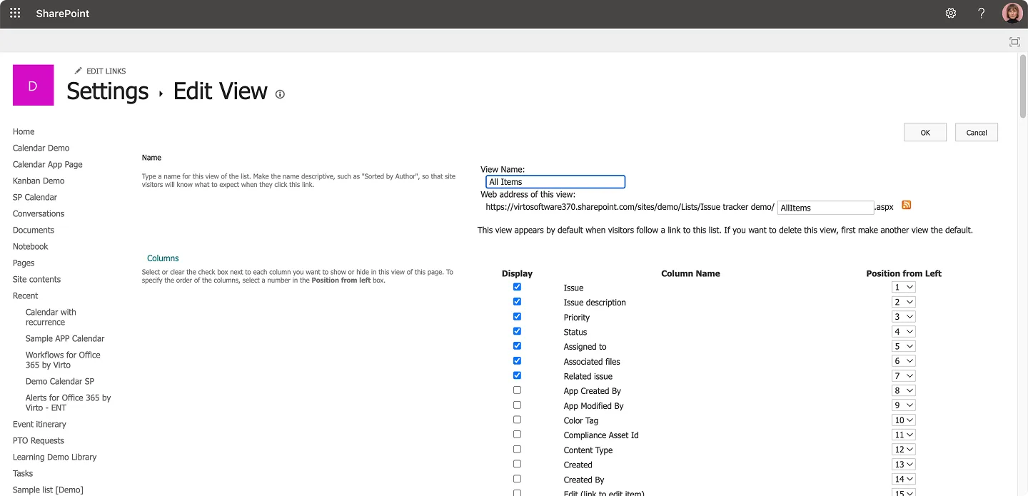The width and height of the screenshot is (1028, 496).
Task: Toggle focus on content mode icon
Action: coord(1014,42)
